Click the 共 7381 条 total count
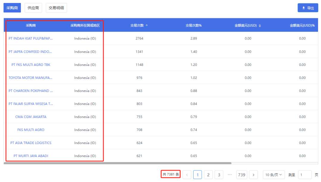 click(x=171, y=175)
